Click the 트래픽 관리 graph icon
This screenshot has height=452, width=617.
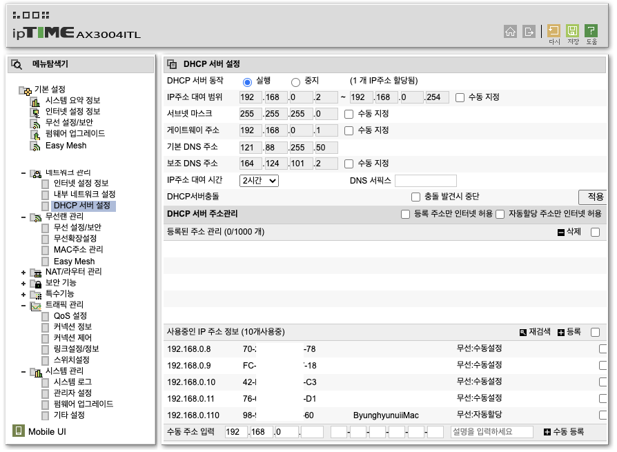tap(36, 306)
